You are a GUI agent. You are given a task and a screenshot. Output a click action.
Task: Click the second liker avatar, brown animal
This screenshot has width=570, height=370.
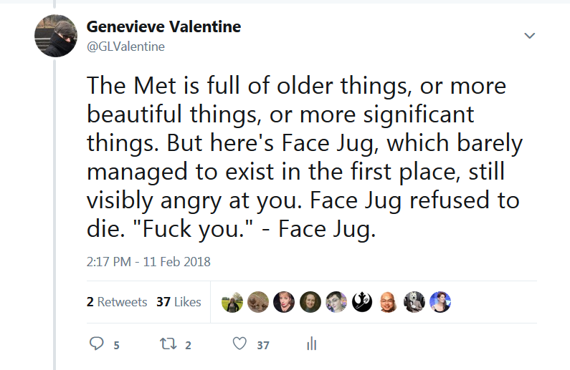coord(258,302)
